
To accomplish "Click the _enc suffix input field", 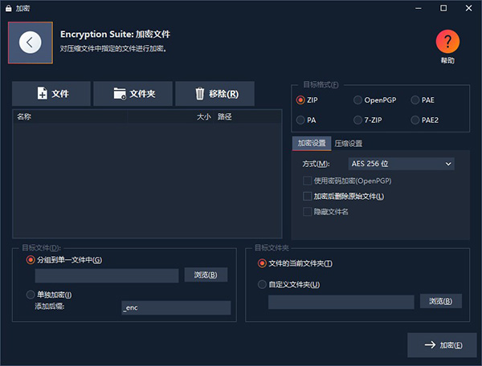I will [176, 307].
